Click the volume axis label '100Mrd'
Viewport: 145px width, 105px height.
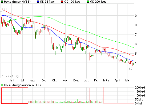coord(140,95)
